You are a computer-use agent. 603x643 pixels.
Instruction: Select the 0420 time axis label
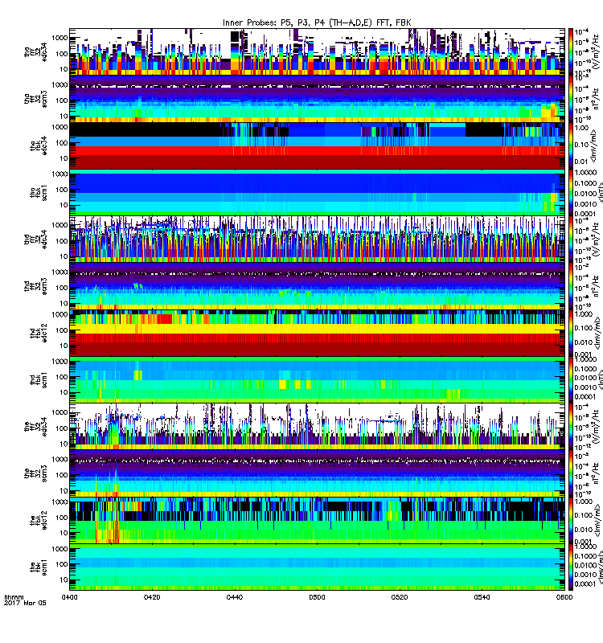point(152,597)
